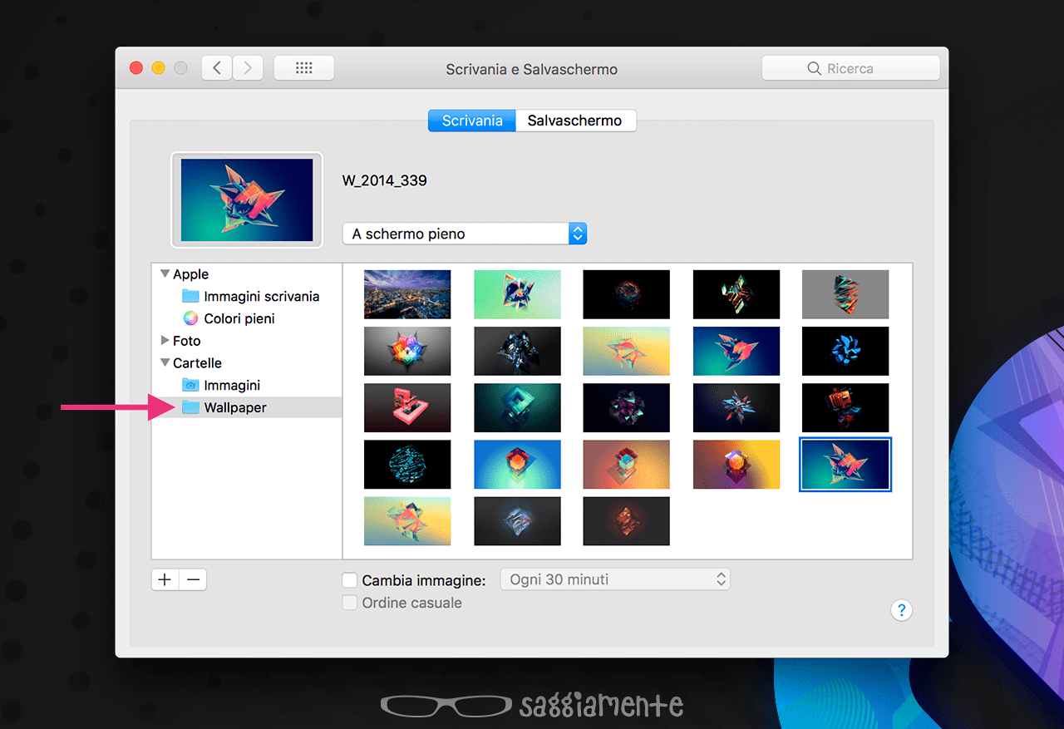Toggle the "Ordine casuale" checkbox
Viewport: 1064px width, 729px height.
click(x=350, y=603)
